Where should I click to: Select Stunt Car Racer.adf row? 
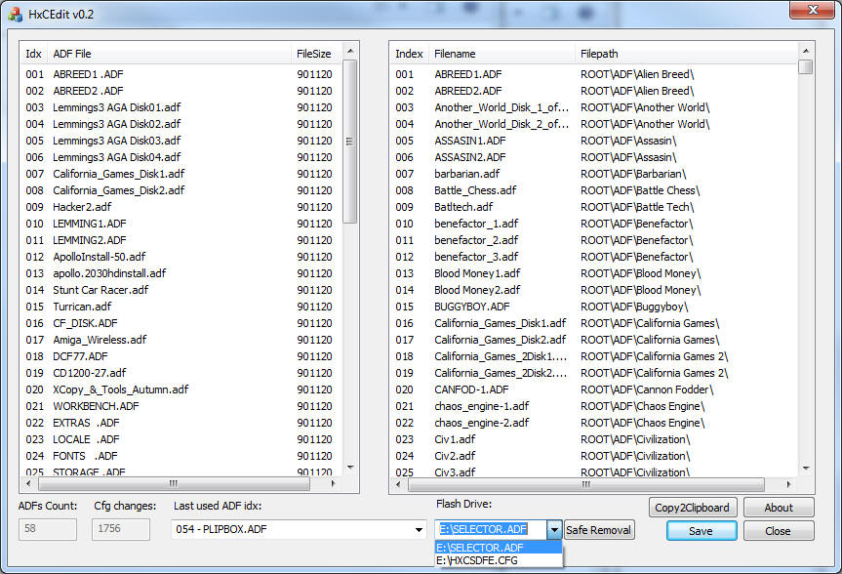180,290
